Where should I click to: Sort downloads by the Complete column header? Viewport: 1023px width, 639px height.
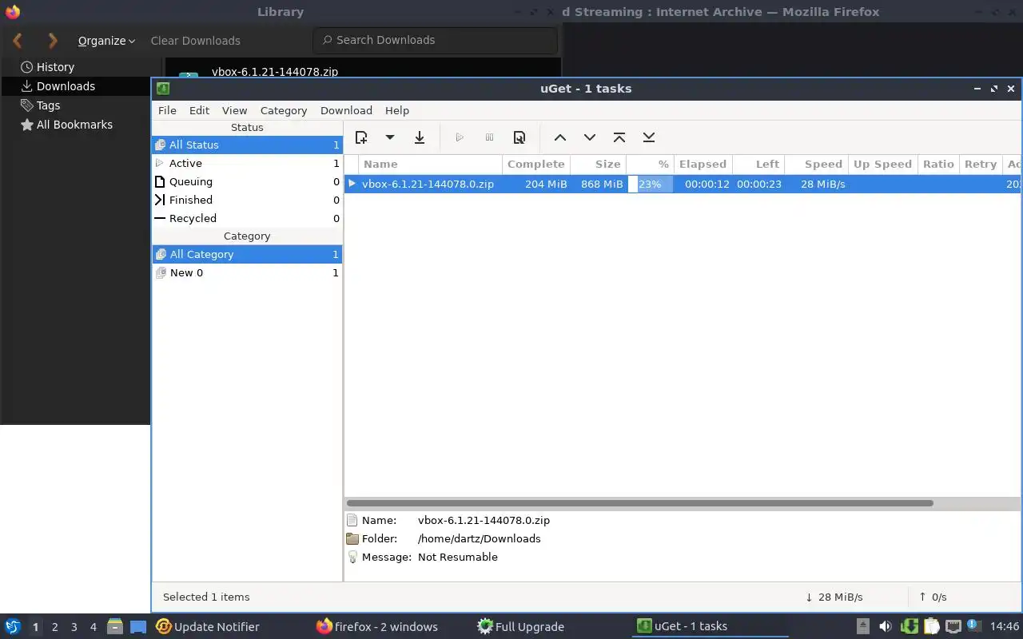[535, 164]
